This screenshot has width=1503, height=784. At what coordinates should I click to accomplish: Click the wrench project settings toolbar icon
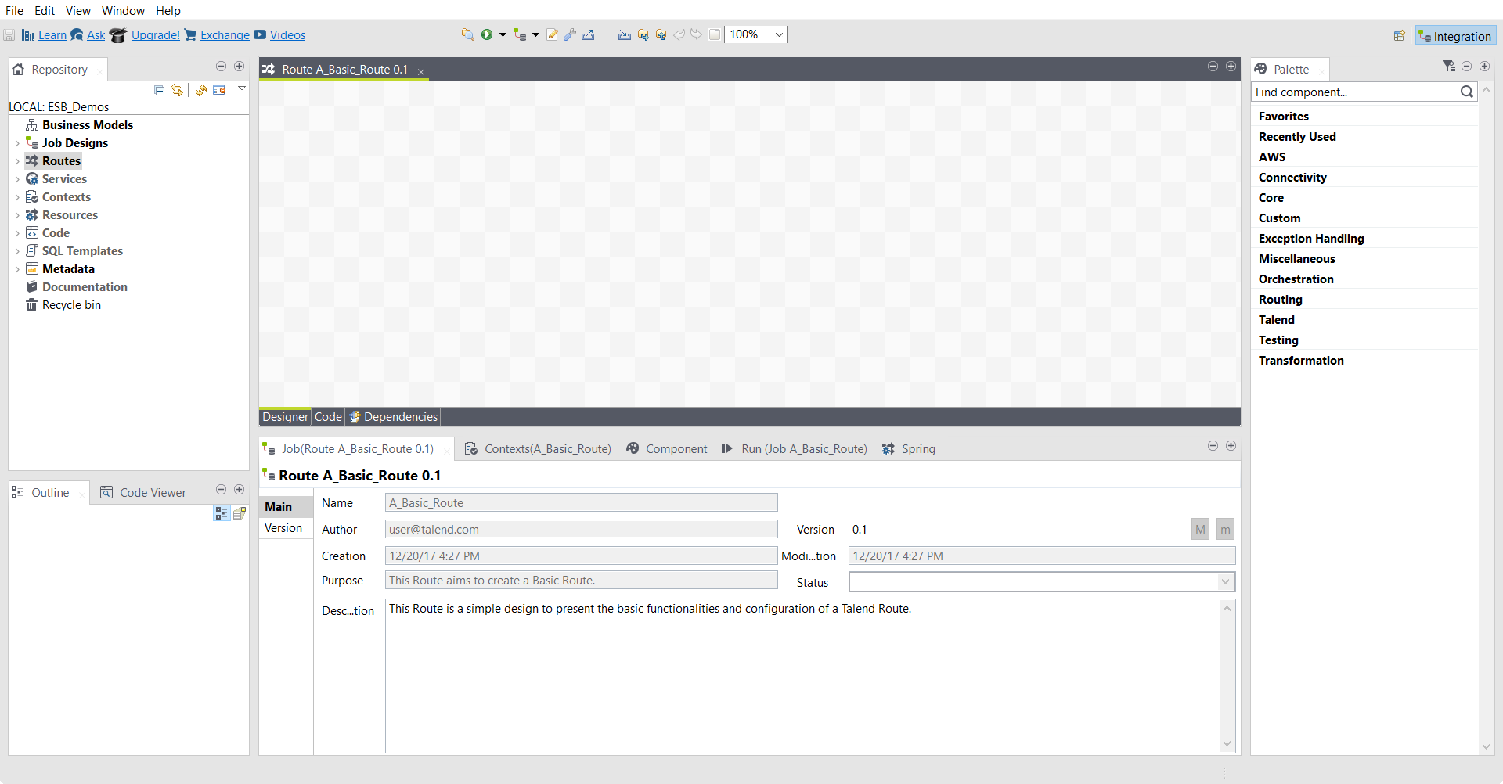tap(570, 34)
